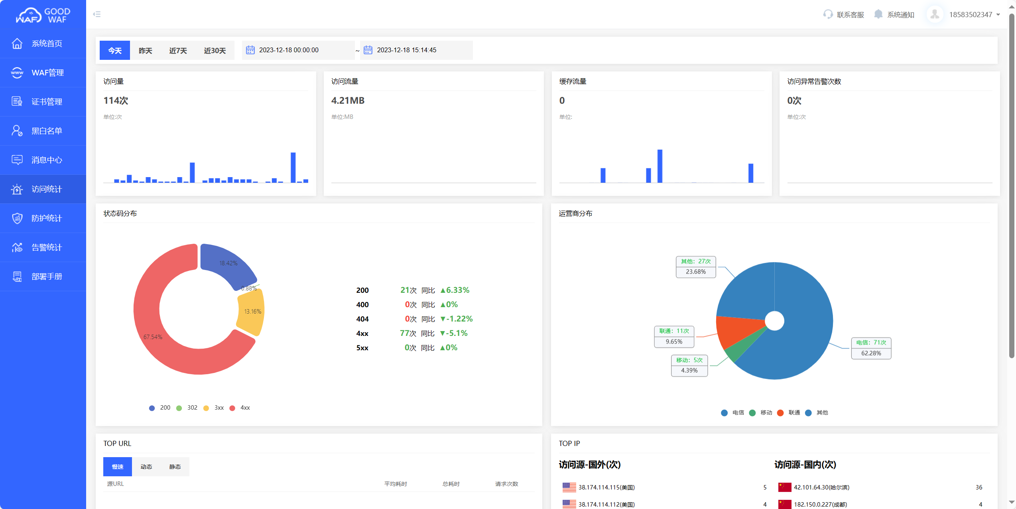The height and width of the screenshot is (509, 1016).
Task: Switch to the 近7天 tab
Action: click(178, 51)
